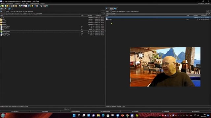Open the Конфигурация menu

(x=34, y=4)
